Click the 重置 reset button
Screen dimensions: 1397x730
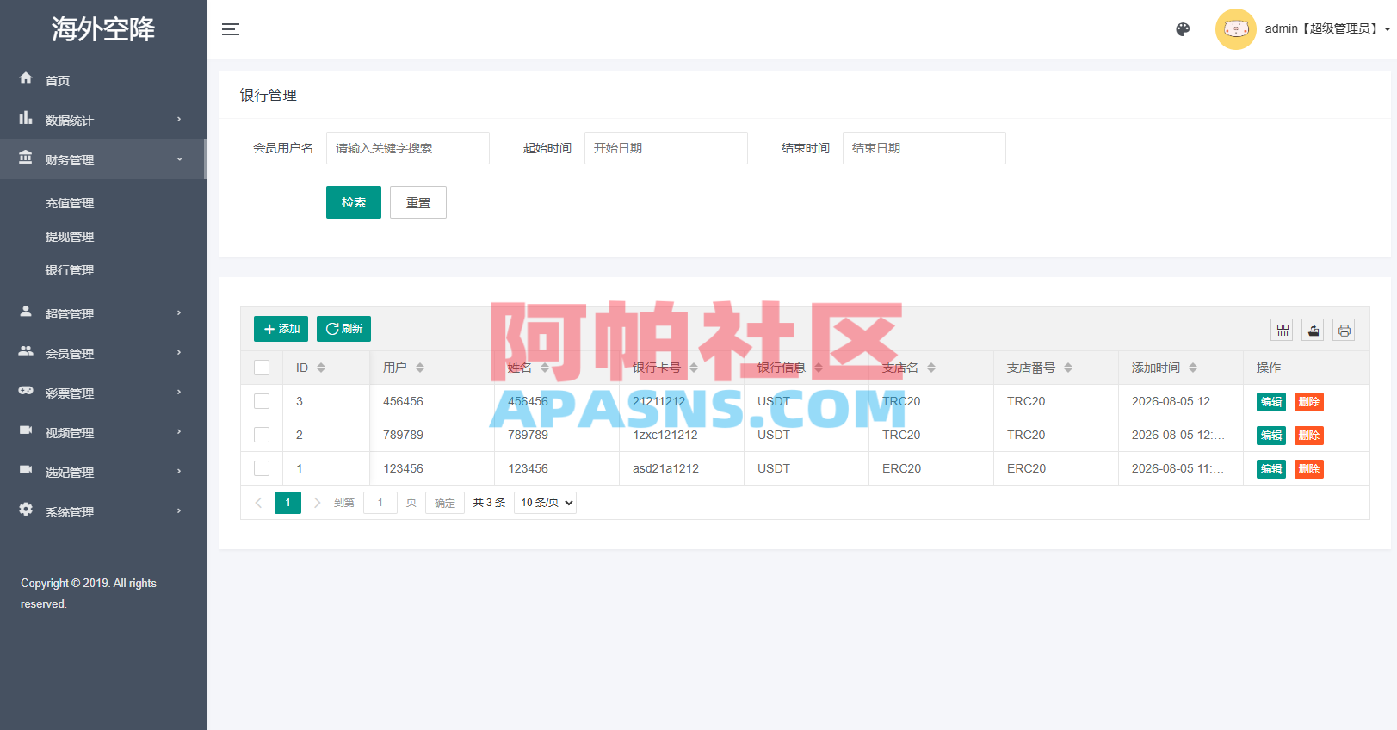coord(418,202)
